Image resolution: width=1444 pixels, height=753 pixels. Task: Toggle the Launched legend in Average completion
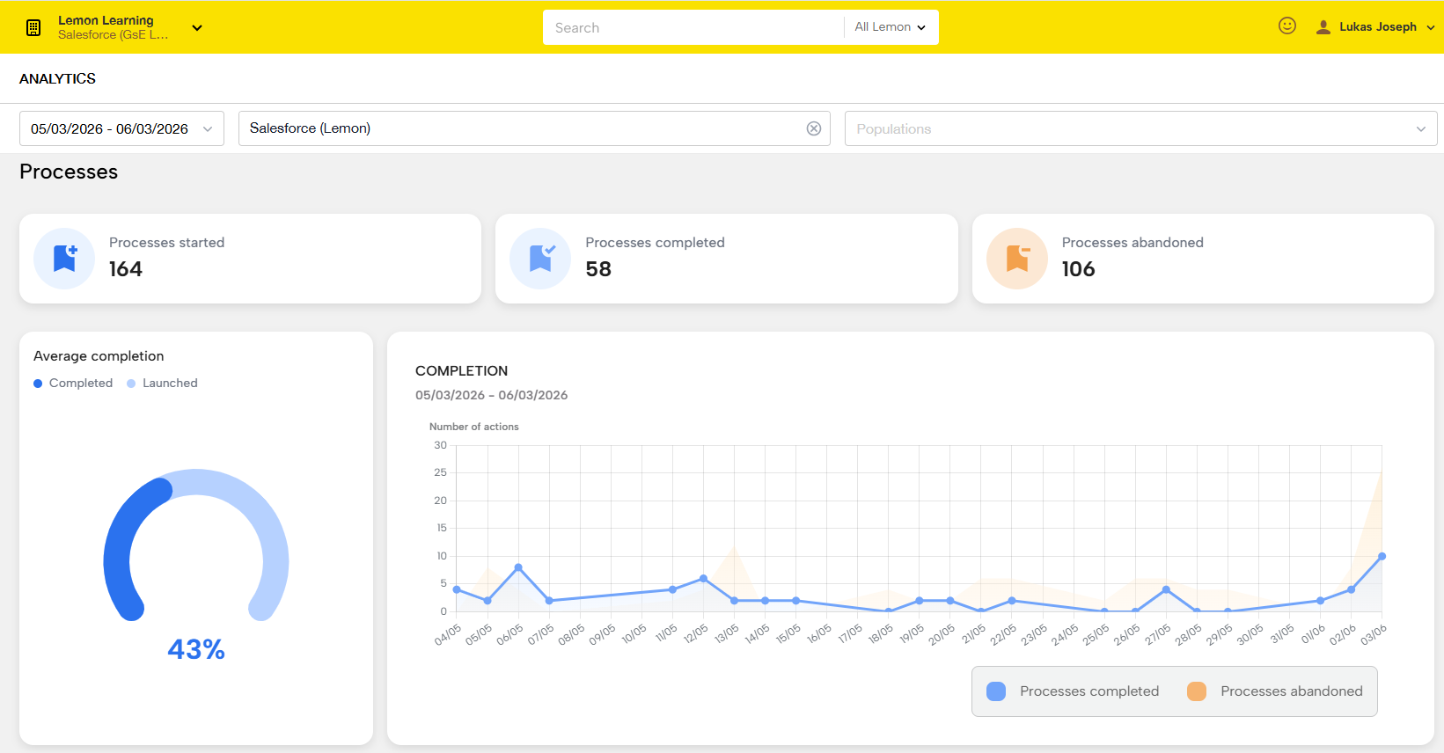pyautogui.click(x=162, y=383)
